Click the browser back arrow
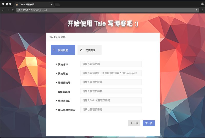This screenshot has width=205, height=138. (x=3, y=10)
